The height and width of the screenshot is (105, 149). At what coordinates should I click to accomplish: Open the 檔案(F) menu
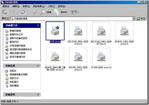point(6,6)
